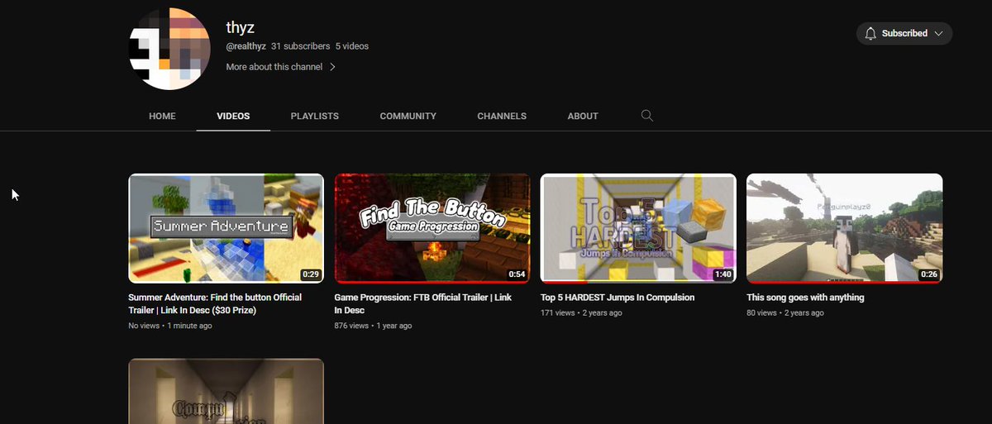Open thyz channel avatar image
992x424 pixels.
pyautogui.click(x=169, y=49)
